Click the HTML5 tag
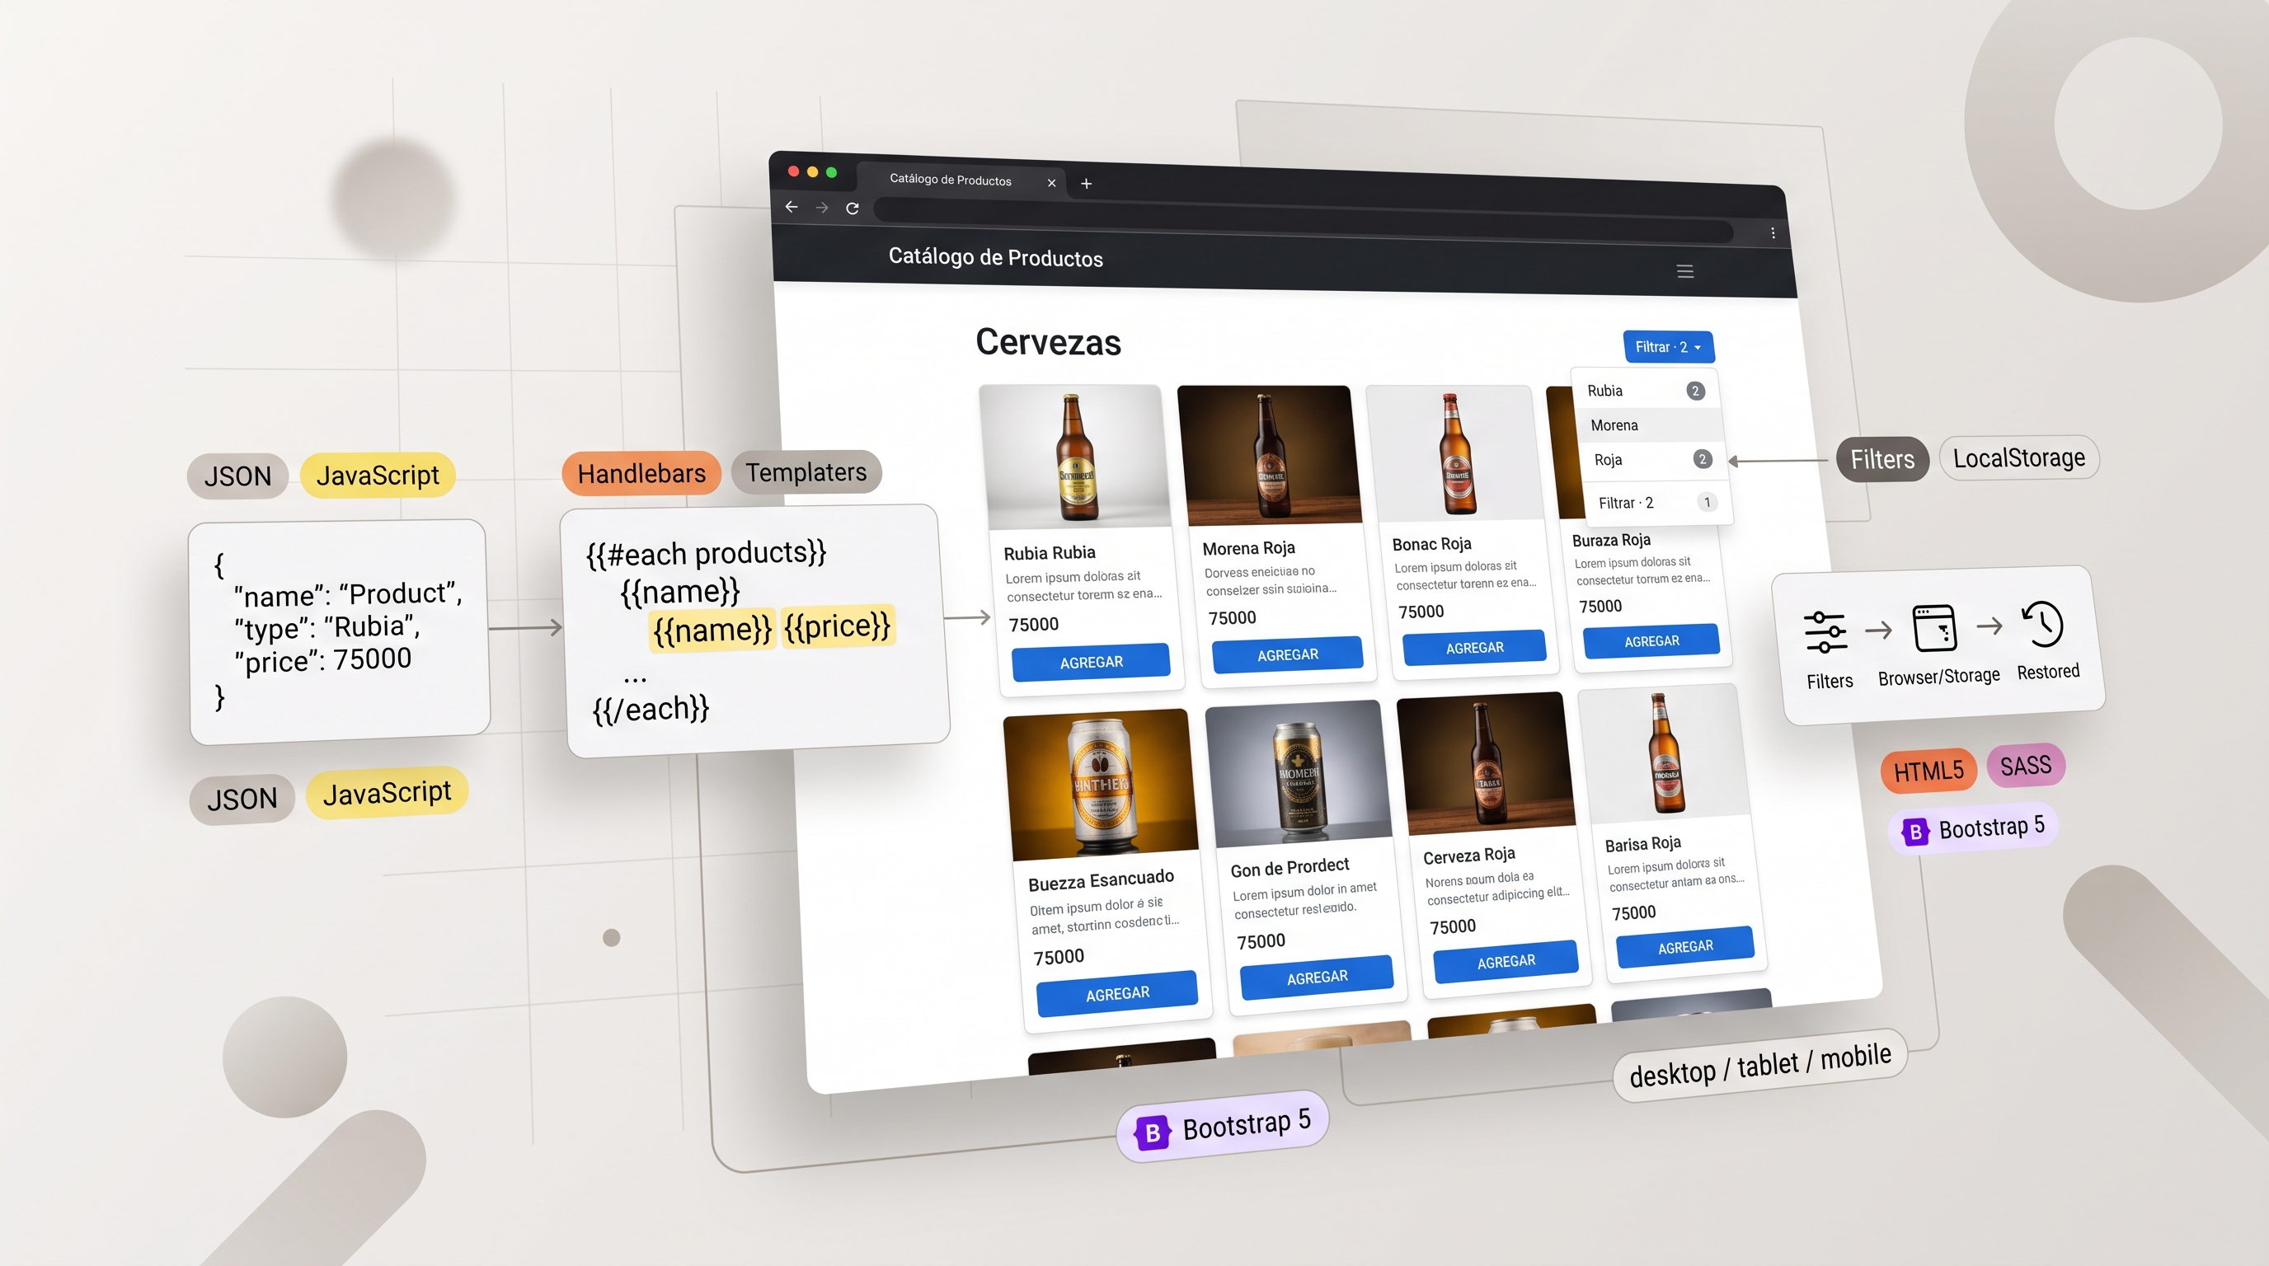The image size is (2269, 1266). (x=1928, y=771)
